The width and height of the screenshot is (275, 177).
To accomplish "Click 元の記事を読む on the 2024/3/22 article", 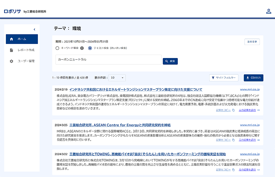I will pos(247,170).
